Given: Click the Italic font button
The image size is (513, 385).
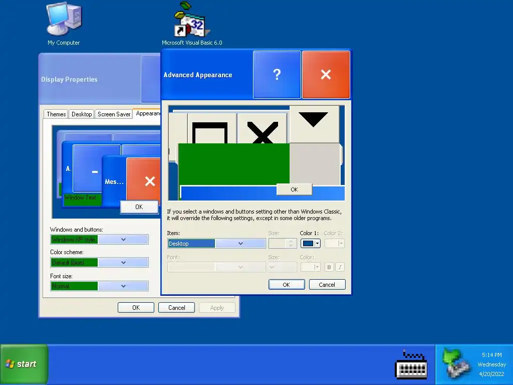Looking at the screenshot, I should point(340,267).
